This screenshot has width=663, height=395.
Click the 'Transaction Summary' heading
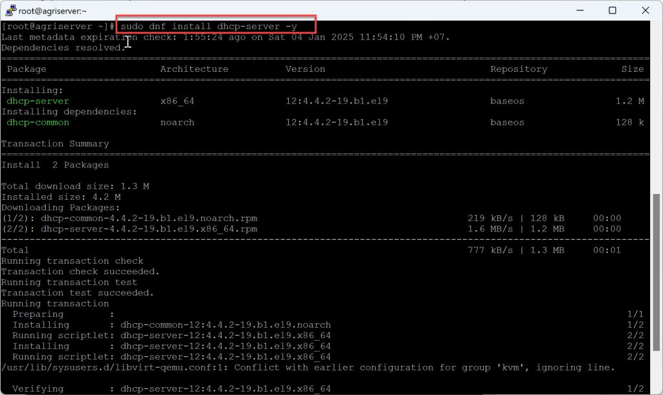[55, 144]
